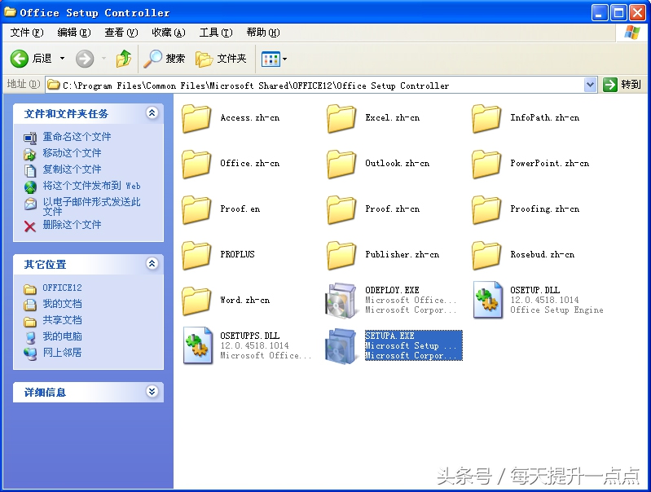
Task: Select the Outlook.zh-cn folder icon
Action: [341, 164]
